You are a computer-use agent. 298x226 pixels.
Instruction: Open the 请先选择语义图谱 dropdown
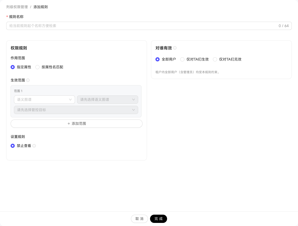[x=108, y=100]
